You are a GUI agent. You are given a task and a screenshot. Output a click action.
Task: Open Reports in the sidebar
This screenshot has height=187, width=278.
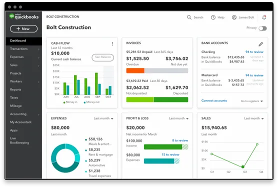[15, 89]
